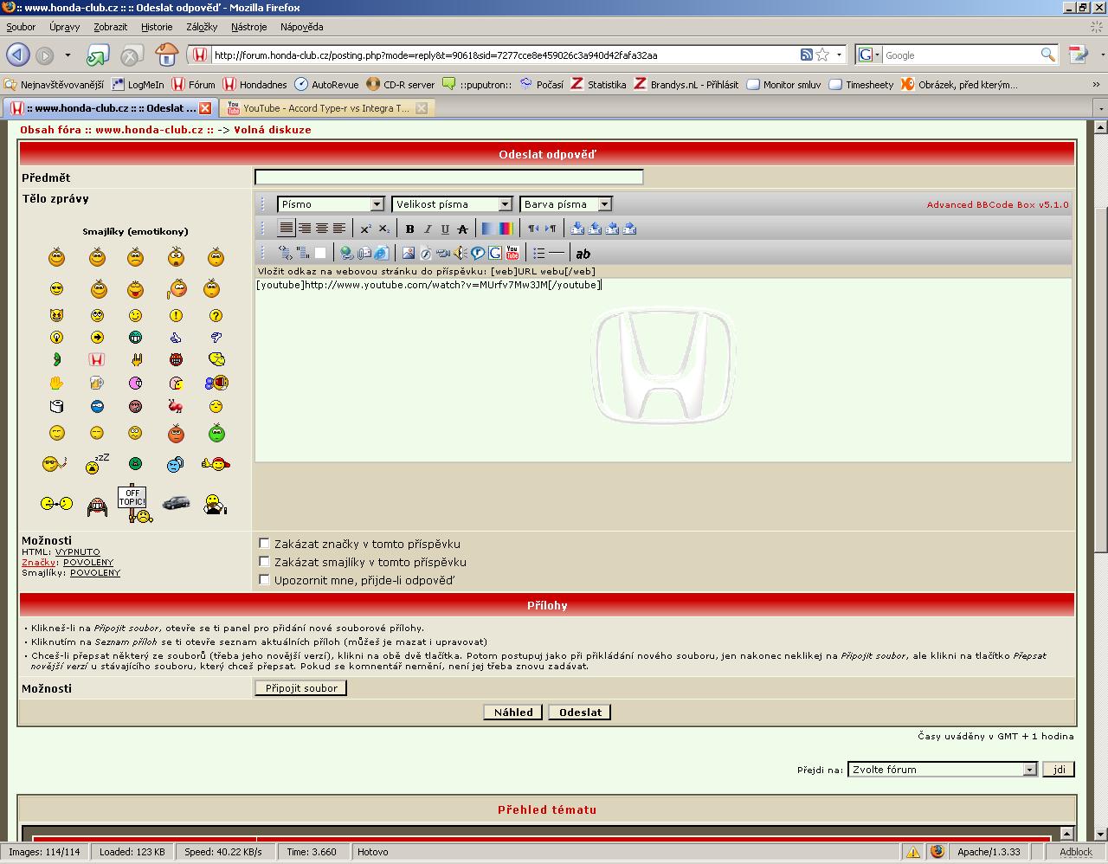Click the superscript x² icon
Image resolution: width=1108 pixels, height=864 pixels.
tap(365, 229)
